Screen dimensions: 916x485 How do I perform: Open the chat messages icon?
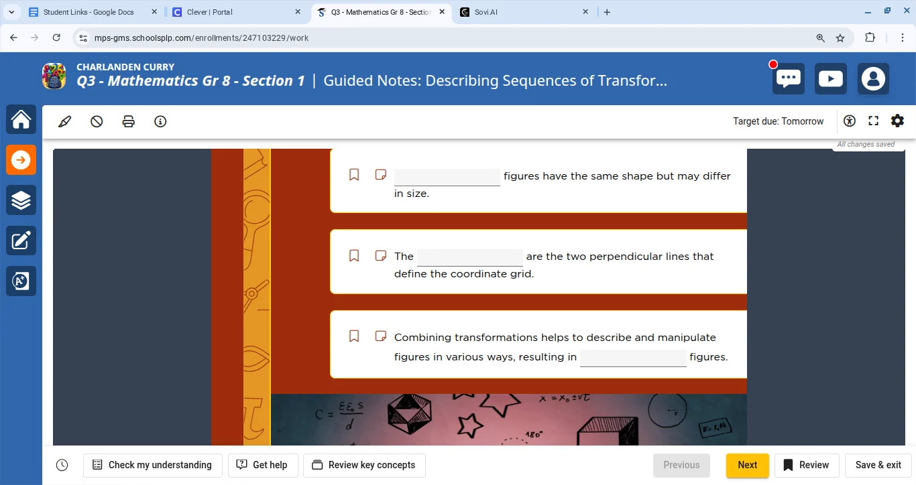click(x=789, y=79)
